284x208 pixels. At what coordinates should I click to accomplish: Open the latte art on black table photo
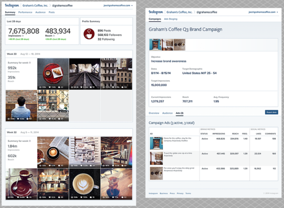85,184
